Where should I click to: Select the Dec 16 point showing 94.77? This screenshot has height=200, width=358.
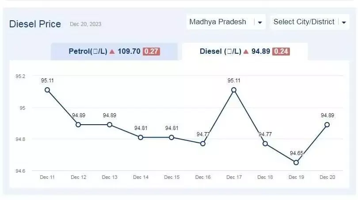click(203, 144)
